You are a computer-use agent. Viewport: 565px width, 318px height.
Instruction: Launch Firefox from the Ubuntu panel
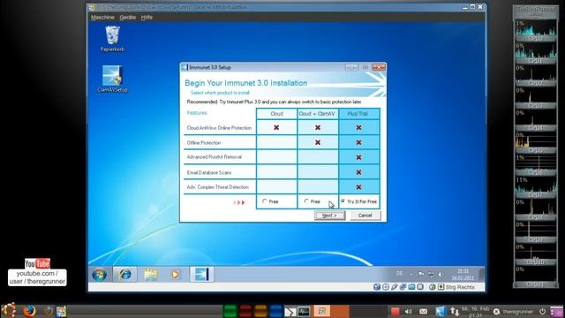click(29, 310)
